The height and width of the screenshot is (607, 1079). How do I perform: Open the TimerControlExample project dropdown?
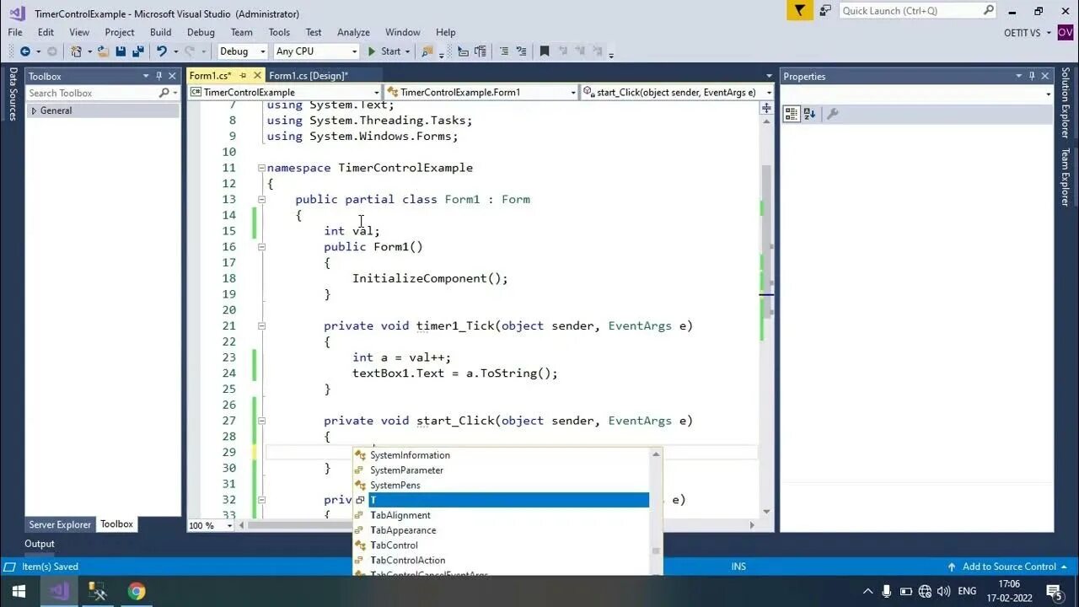pos(285,92)
